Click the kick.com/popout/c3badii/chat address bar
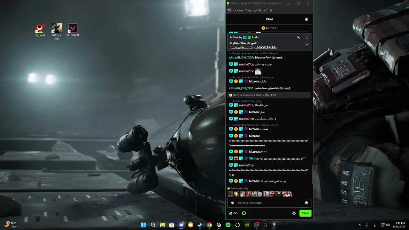 pyautogui.click(x=253, y=10)
